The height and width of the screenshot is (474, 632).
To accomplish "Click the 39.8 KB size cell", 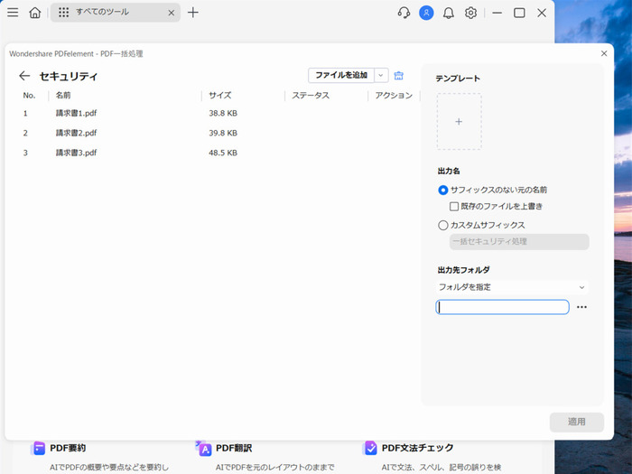I will coord(223,133).
